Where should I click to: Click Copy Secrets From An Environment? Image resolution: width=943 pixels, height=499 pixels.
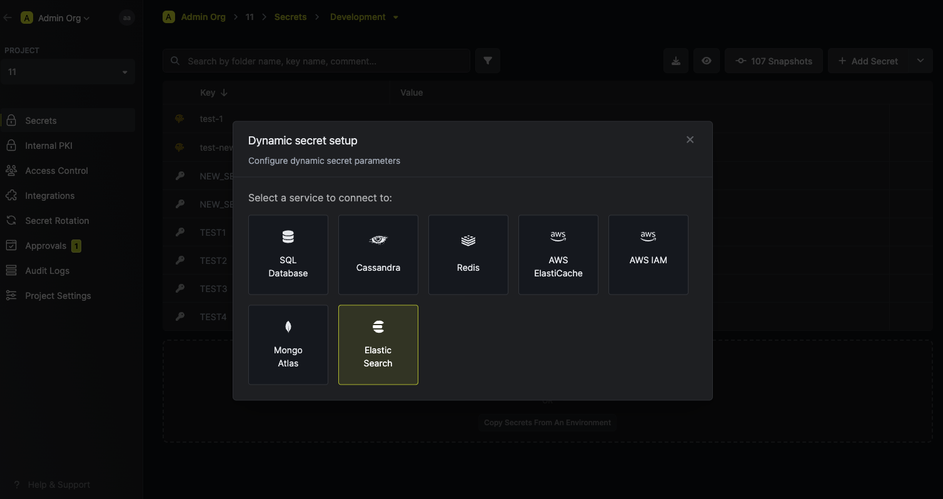[547, 423]
